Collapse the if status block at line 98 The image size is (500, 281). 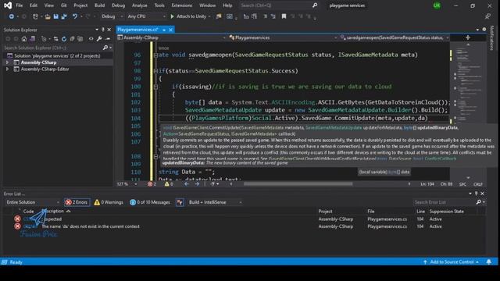[155, 71]
